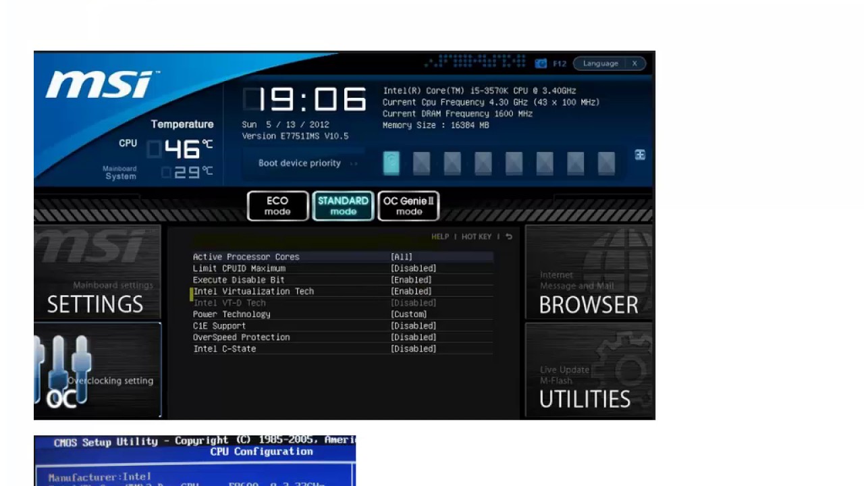Screen dimensions: 864x486
Task: Click the Version E7751IMS V10.5 text
Action: [295, 136]
